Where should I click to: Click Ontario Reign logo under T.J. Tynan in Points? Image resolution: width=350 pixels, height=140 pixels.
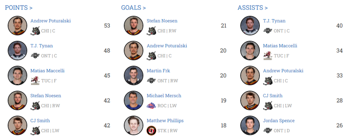(x=35, y=55)
